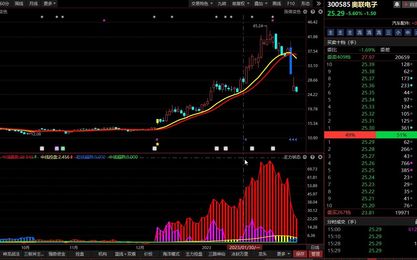The image size is (417, 260).
Task: Open the 叠加 dropdown
Action: 261,4
